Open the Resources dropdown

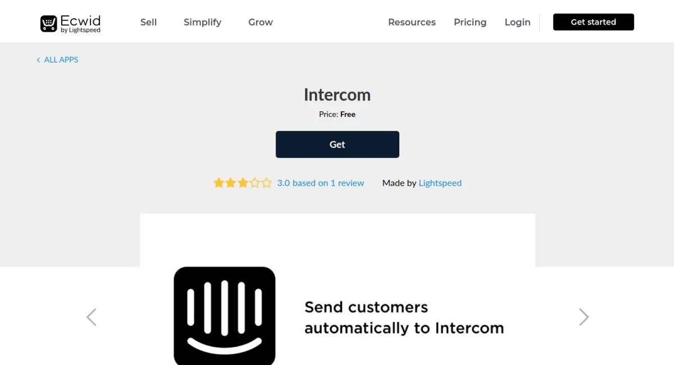[x=412, y=22]
